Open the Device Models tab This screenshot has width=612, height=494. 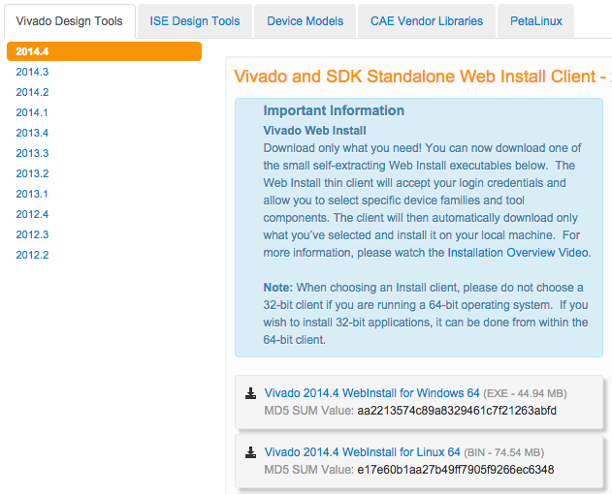click(x=305, y=21)
